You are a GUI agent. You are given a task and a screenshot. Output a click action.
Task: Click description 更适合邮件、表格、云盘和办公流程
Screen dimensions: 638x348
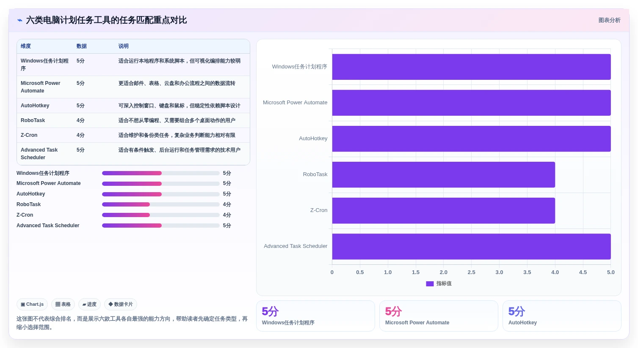pos(177,83)
